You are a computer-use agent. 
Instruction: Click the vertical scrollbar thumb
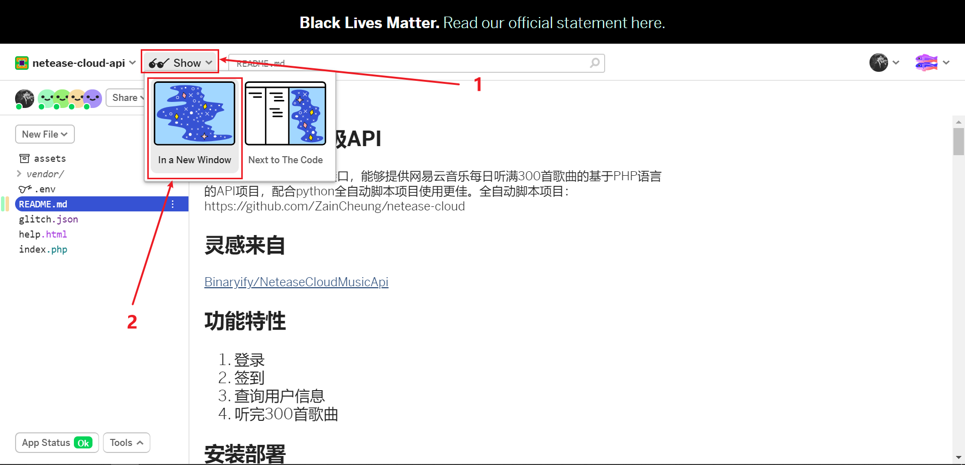click(958, 142)
